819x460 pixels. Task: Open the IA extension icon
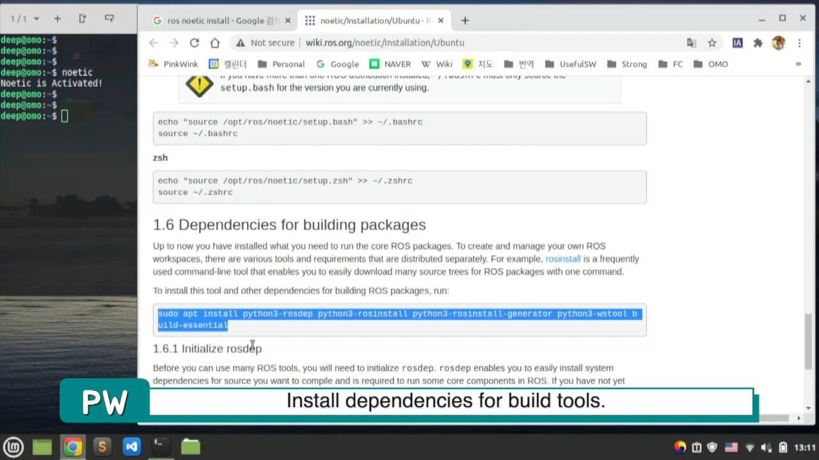pyautogui.click(x=738, y=43)
